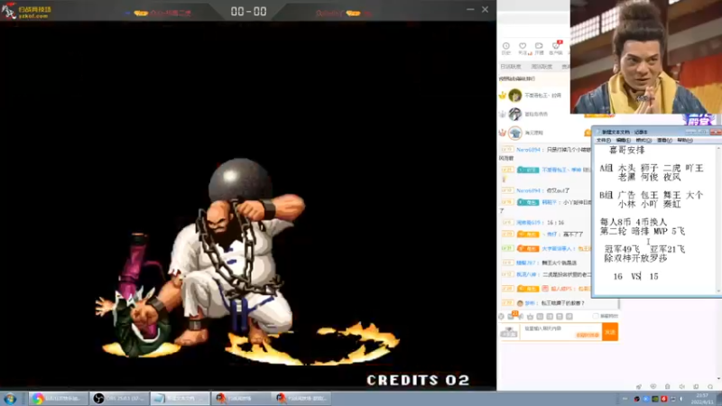The image size is (722, 406).
Task: Open the first game platform taskbar item
Action: [240, 398]
